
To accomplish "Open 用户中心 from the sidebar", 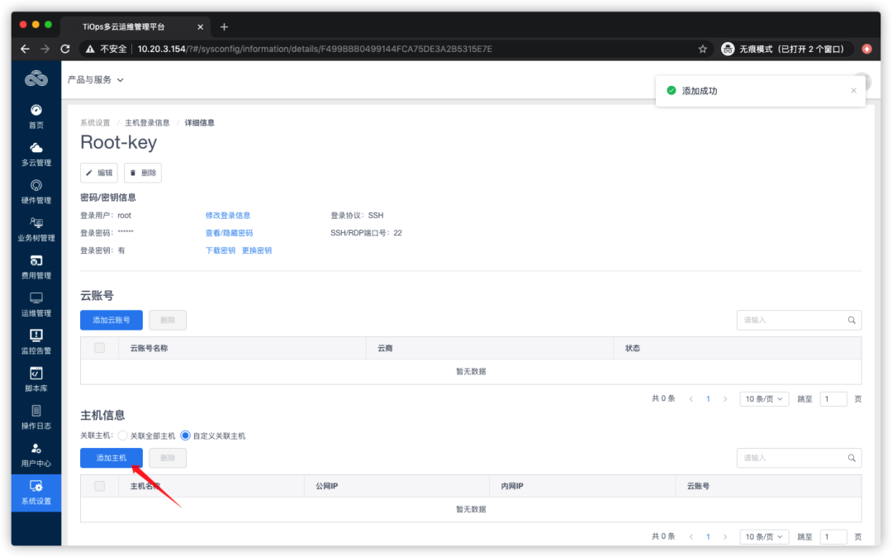I will tap(36, 455).
